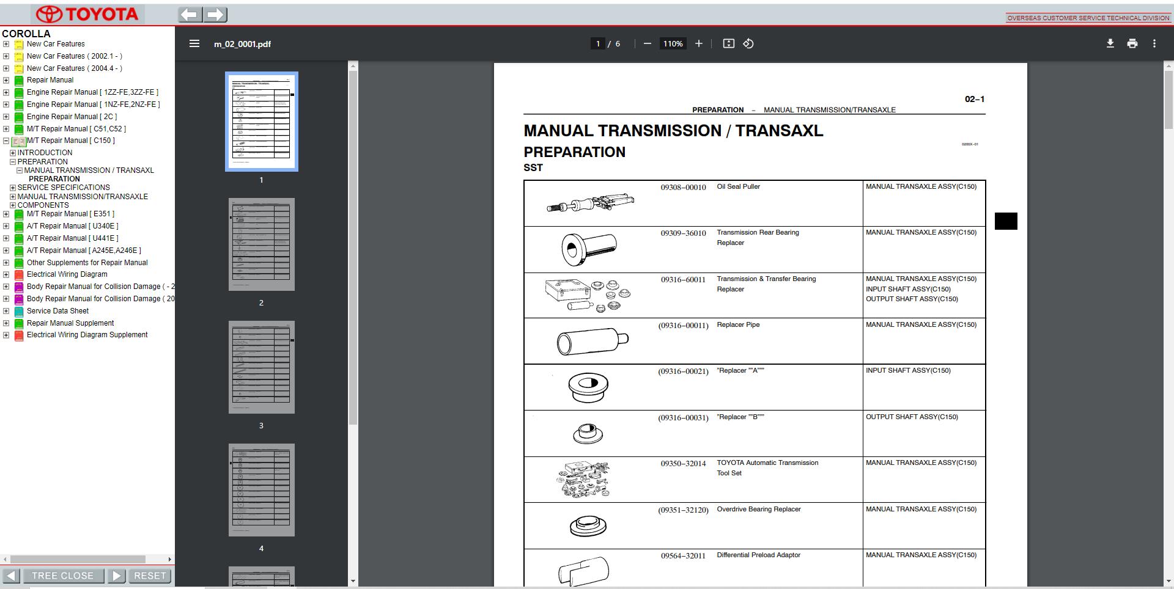Click red icon for Electrical Wiring Diagram Supplement

click(19, 335)
